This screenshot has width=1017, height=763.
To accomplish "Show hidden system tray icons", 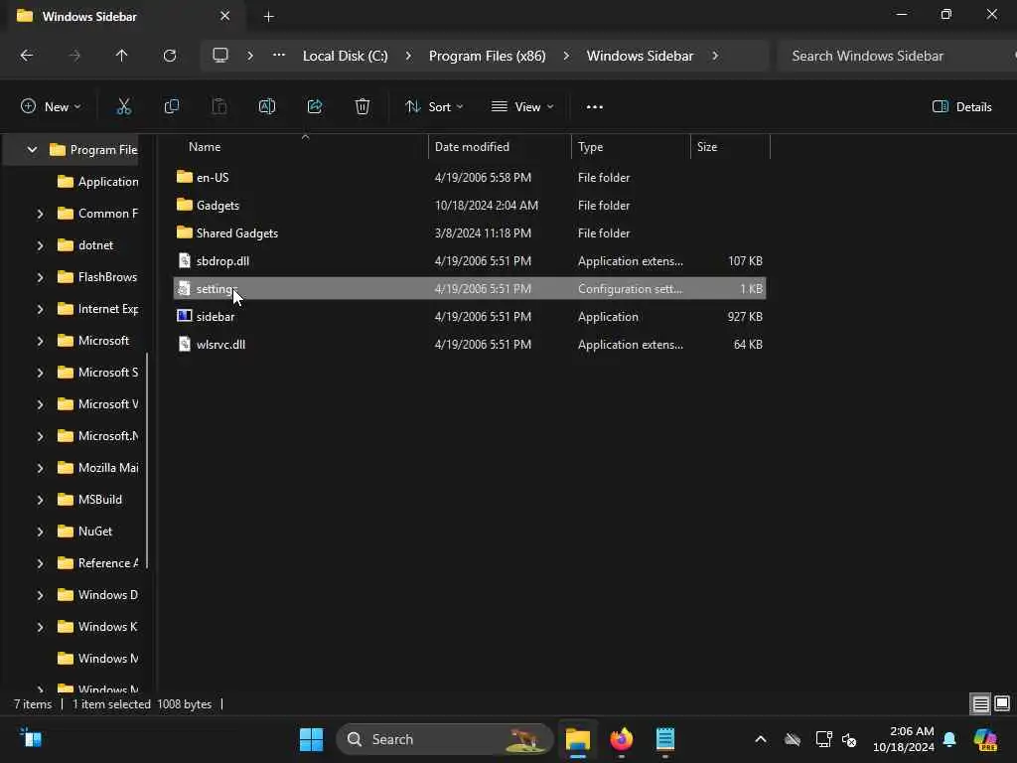I will point(760,739).
